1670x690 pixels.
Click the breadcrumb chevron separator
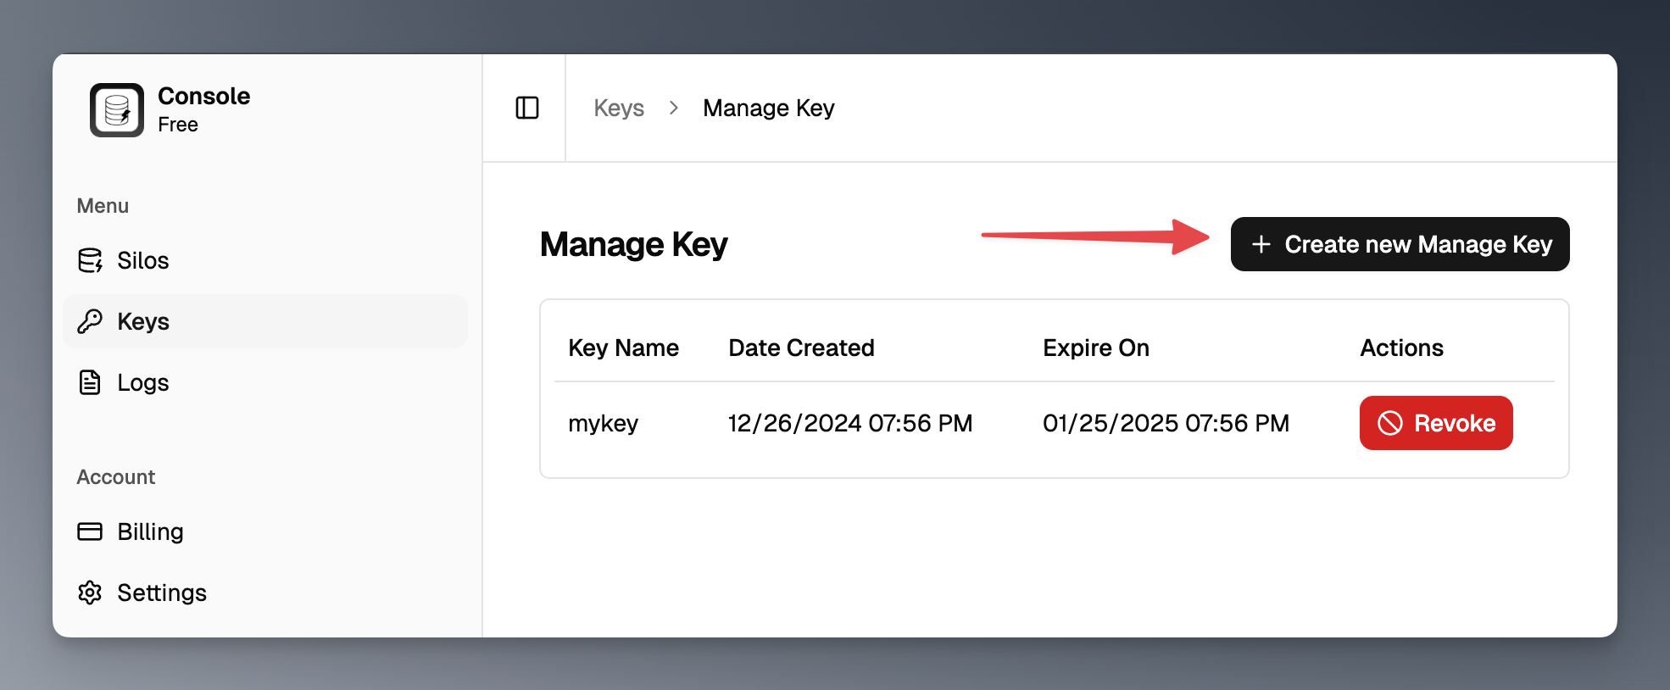click(674, 108)
